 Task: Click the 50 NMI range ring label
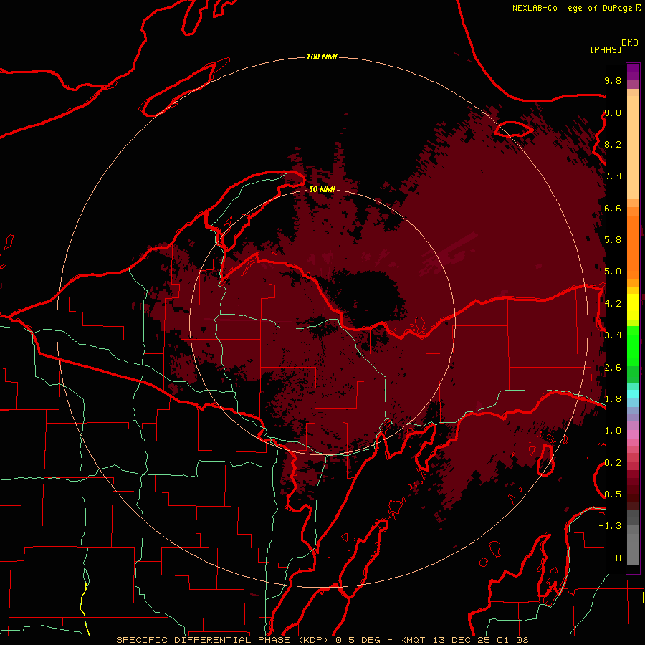[322, 189]
